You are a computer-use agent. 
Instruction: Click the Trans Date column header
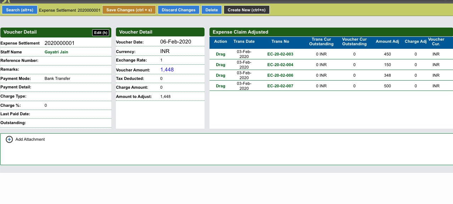(244, 42)
